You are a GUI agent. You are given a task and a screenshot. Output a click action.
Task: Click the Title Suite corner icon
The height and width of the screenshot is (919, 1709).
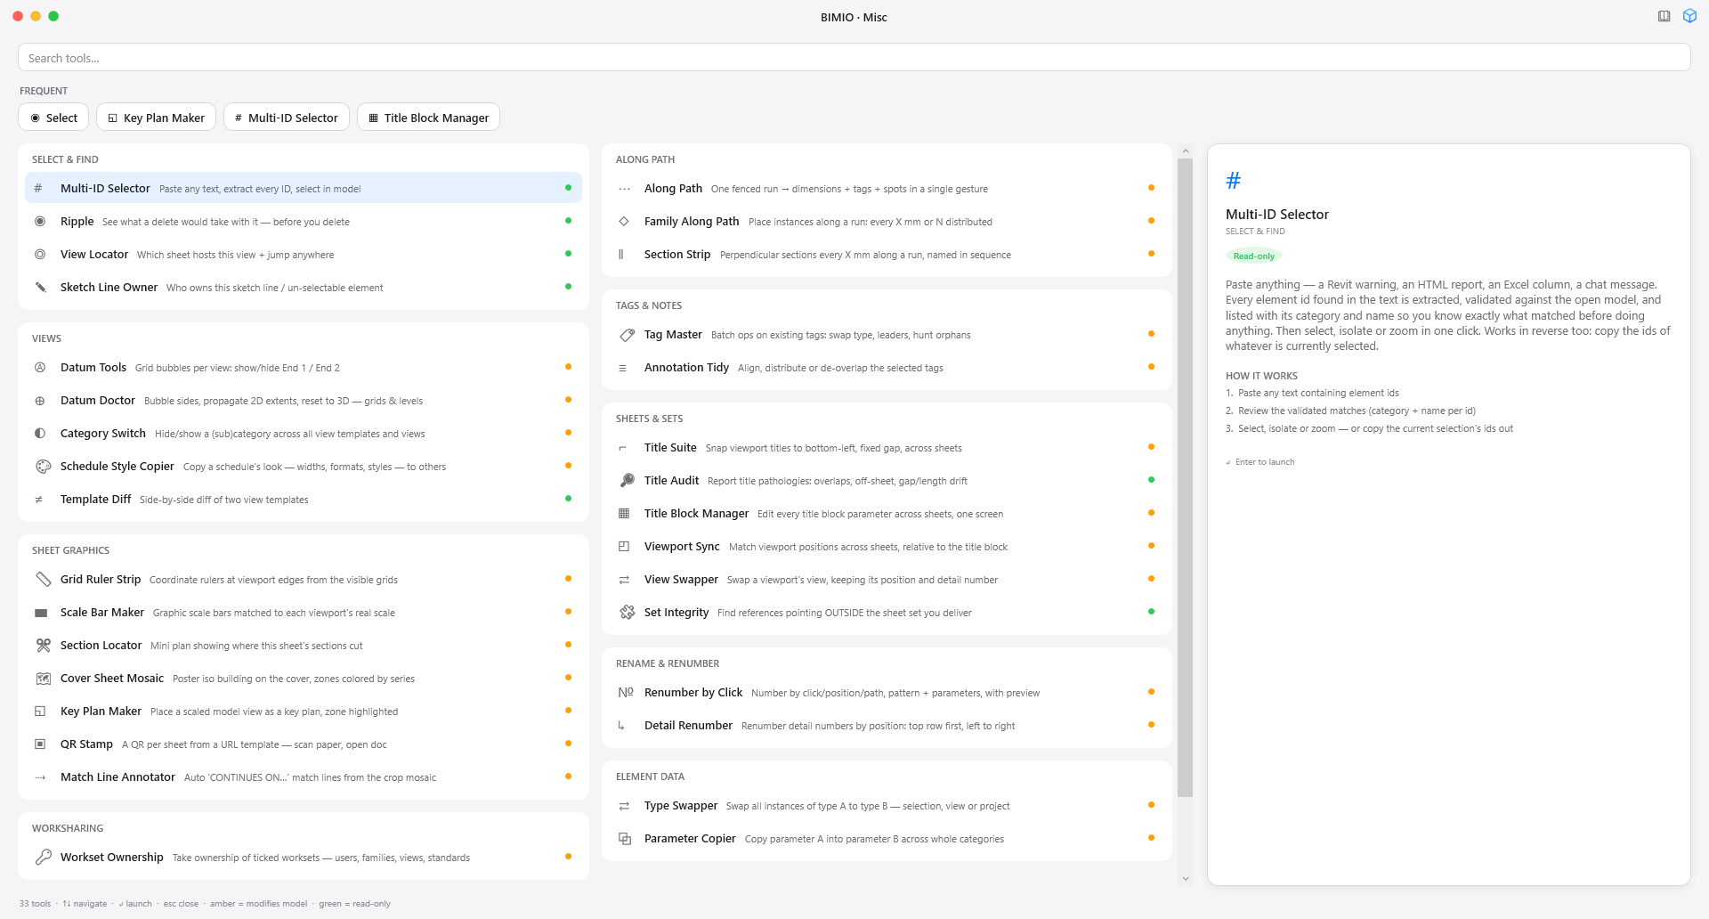622,448
